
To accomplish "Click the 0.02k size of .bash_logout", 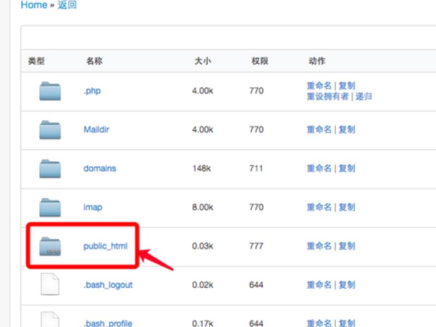I will (203, 284).
